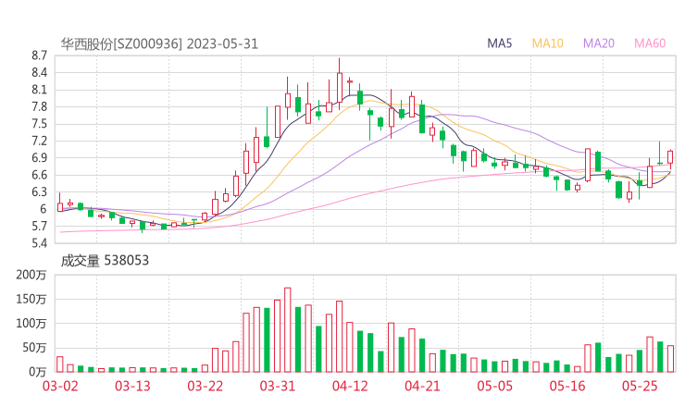The width and height of the screenshot is (685, 407).
Task: Click the 03-02 date axis label
Action: coord(60,386)
